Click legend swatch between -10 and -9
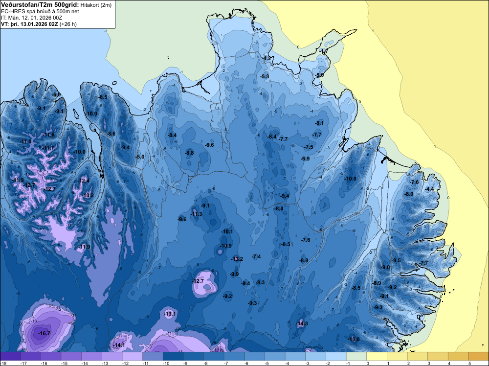 pos(173,356)
